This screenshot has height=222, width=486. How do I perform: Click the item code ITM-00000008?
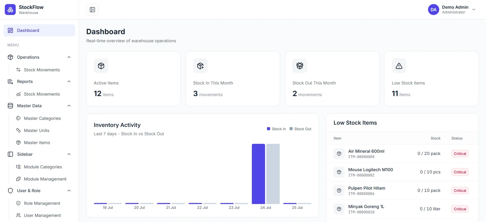[361, 157]
